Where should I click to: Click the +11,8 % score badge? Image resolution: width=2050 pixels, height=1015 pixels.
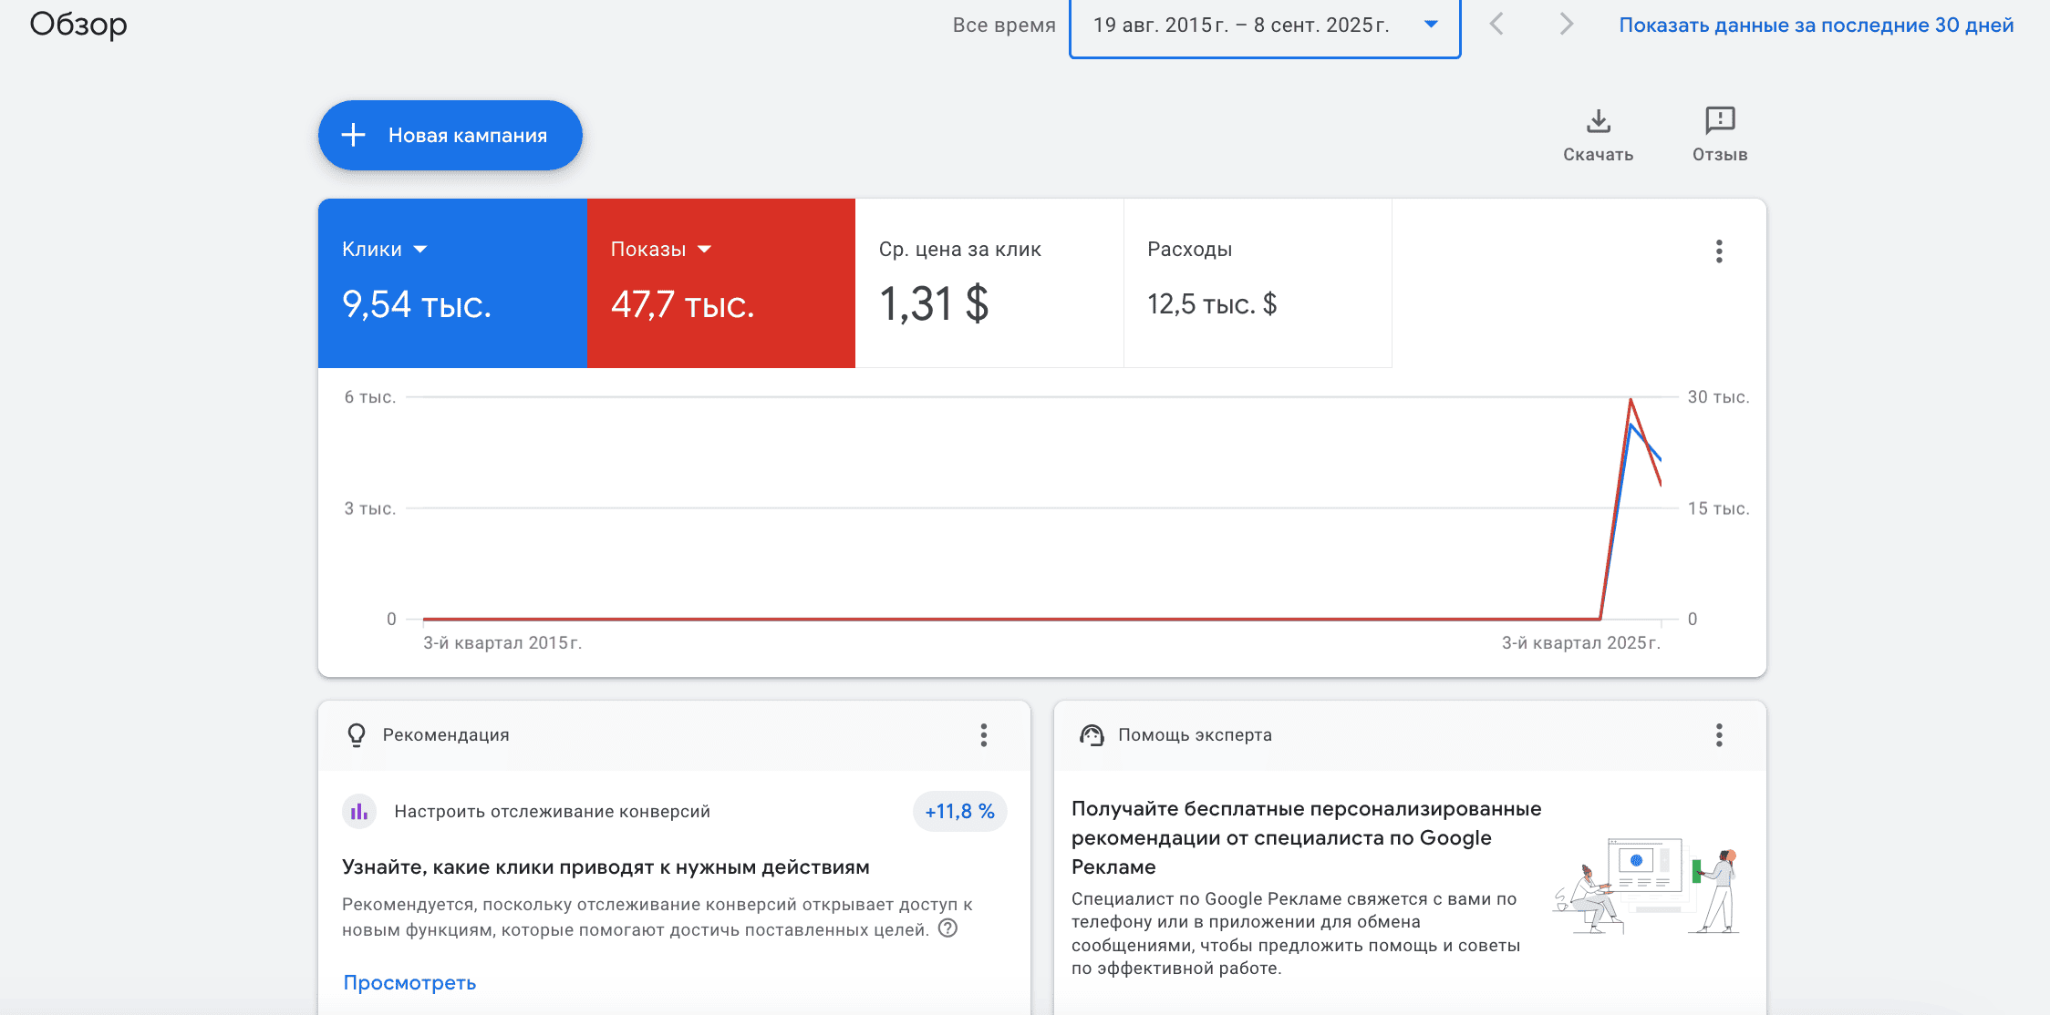pos(959,811)
